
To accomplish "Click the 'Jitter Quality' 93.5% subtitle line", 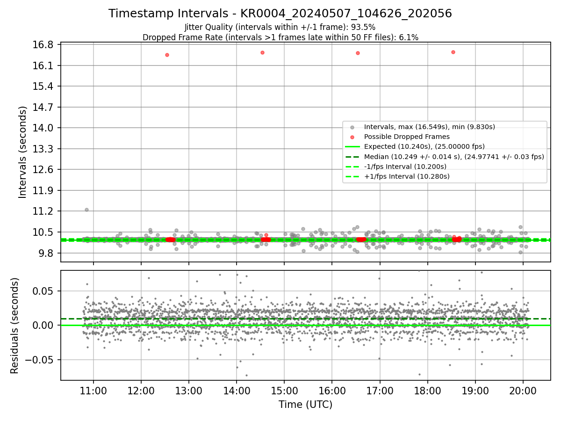I will 280,27.
